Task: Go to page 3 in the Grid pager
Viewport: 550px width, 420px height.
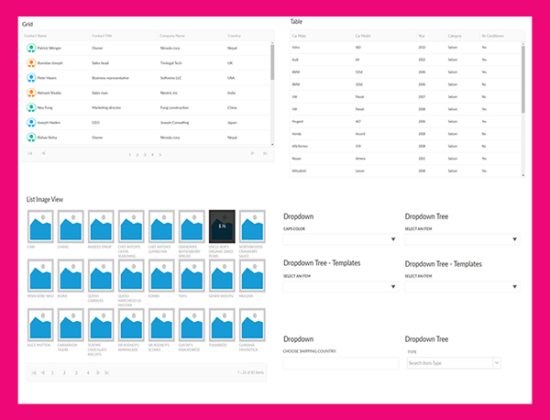Action: tap(145, 154)
